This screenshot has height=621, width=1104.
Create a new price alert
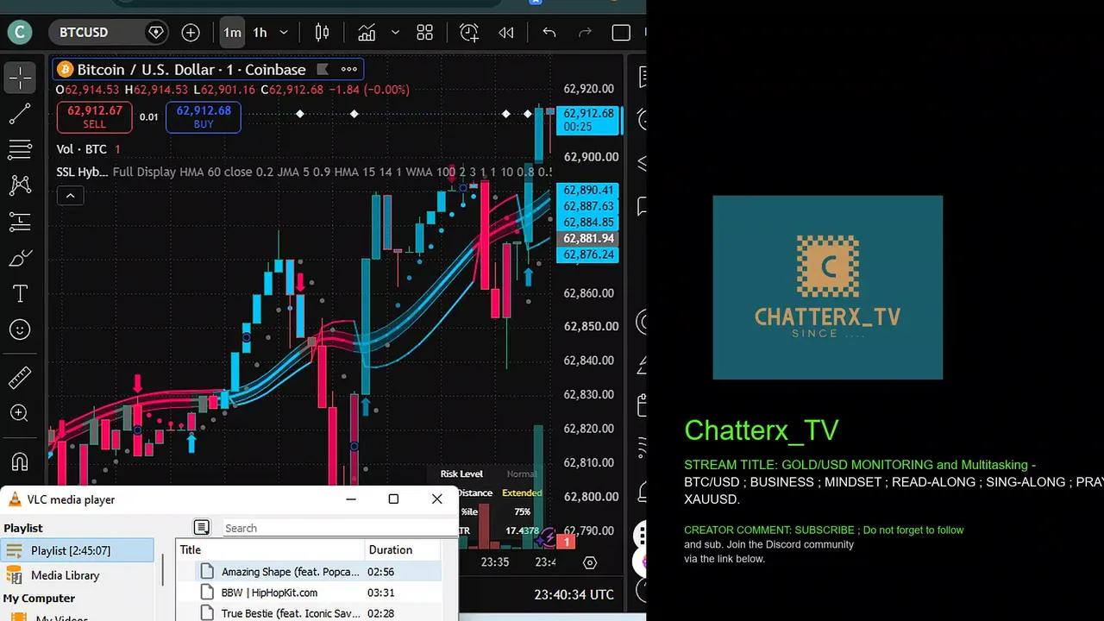point(469,33)
